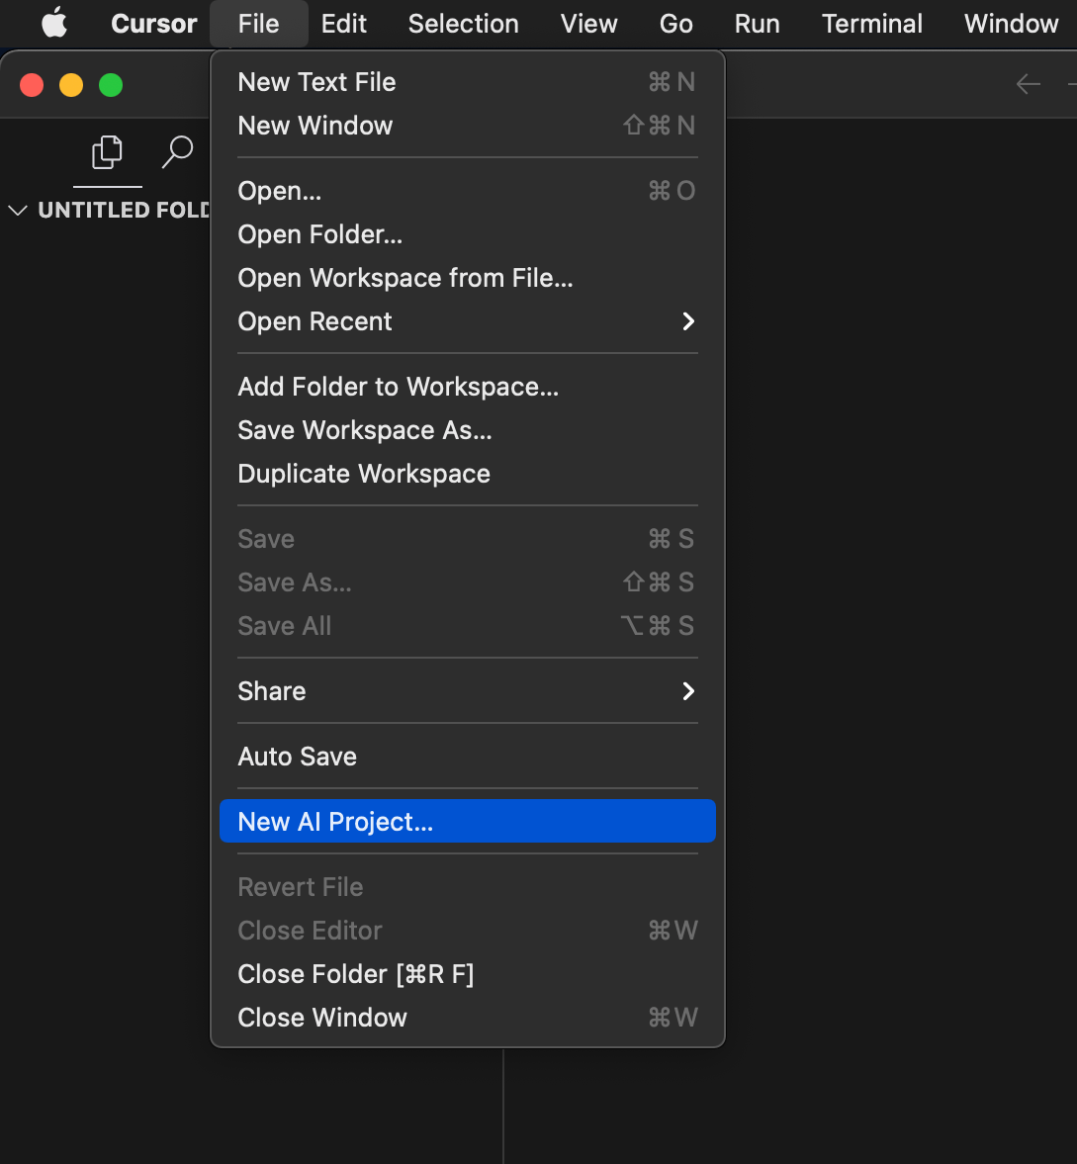This screenshot has width=1077, height=1164.
Task: Open the Selection menu
Action: pyautogui.click(x=463, y=24)
